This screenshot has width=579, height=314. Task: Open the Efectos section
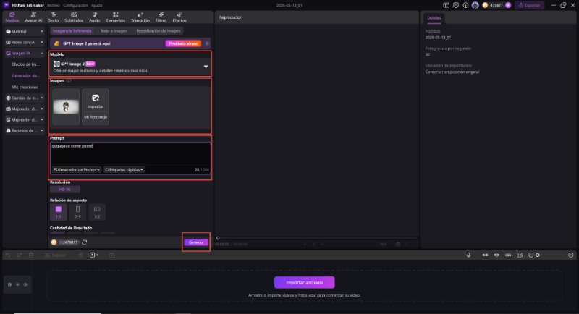coord(179,17)
